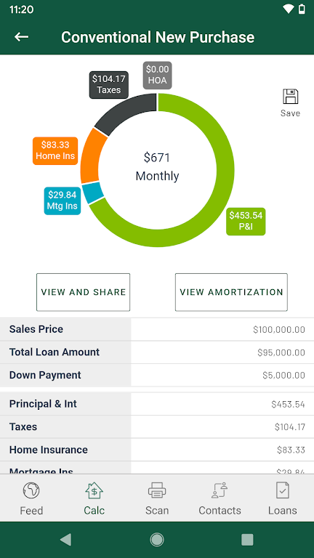Screen dimensions: 314x558
Task: Tap the back arrow in header
Action: (x=21, y=37)
